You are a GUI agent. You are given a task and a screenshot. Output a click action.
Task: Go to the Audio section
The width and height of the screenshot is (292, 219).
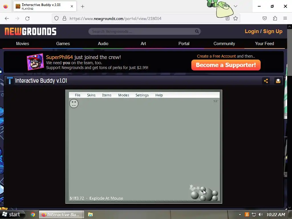click(x=103, y=44)
